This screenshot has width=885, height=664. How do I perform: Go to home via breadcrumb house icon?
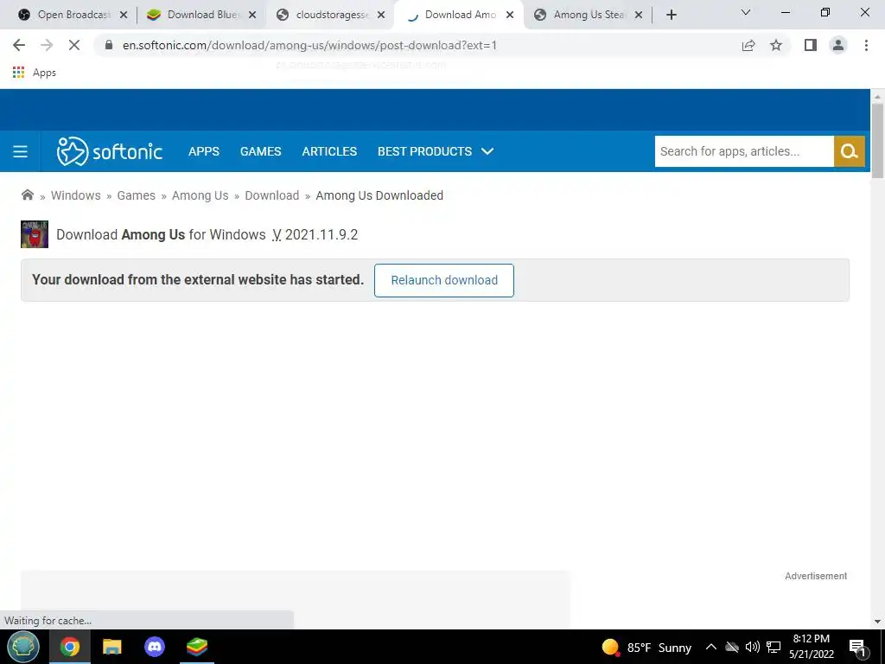pos(27,195)
